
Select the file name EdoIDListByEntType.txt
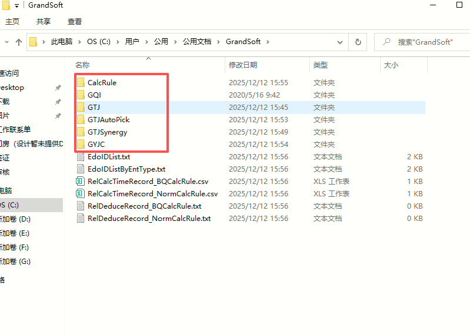point(126,169)
